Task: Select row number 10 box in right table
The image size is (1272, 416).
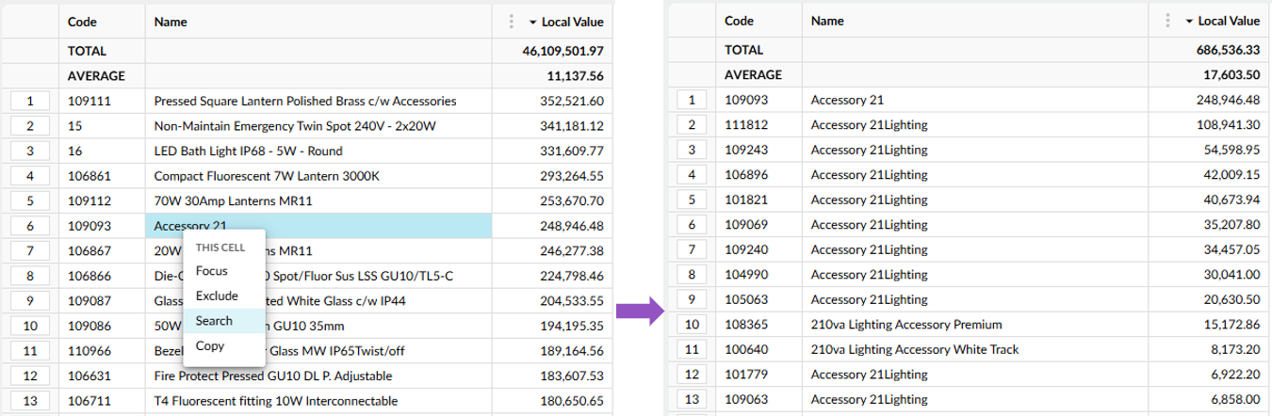Action: coord(692,325)
